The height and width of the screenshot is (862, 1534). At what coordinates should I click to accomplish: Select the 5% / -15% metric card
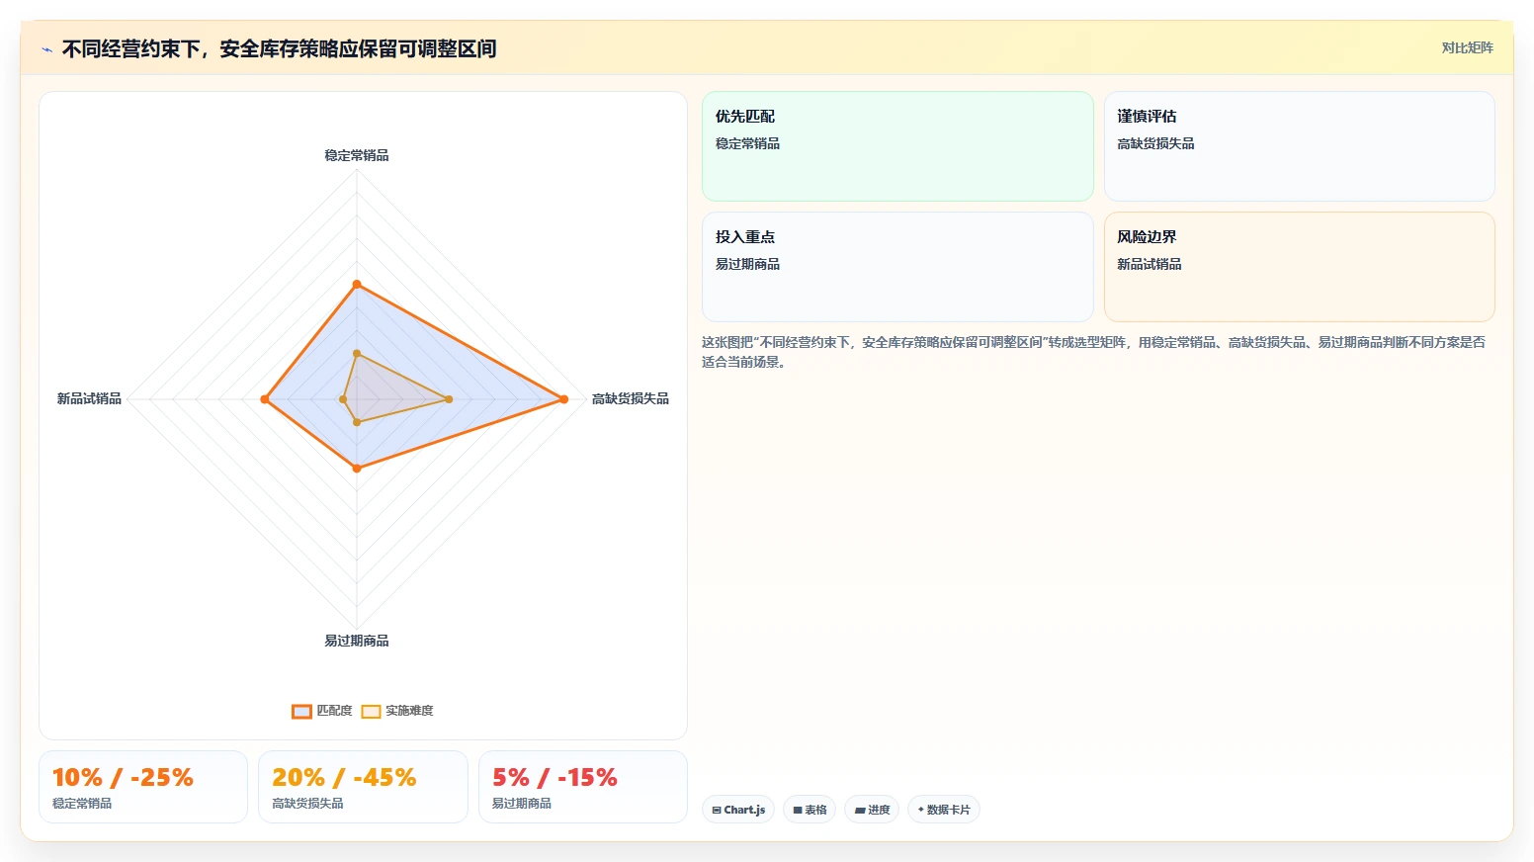click(x=583, y=787)
